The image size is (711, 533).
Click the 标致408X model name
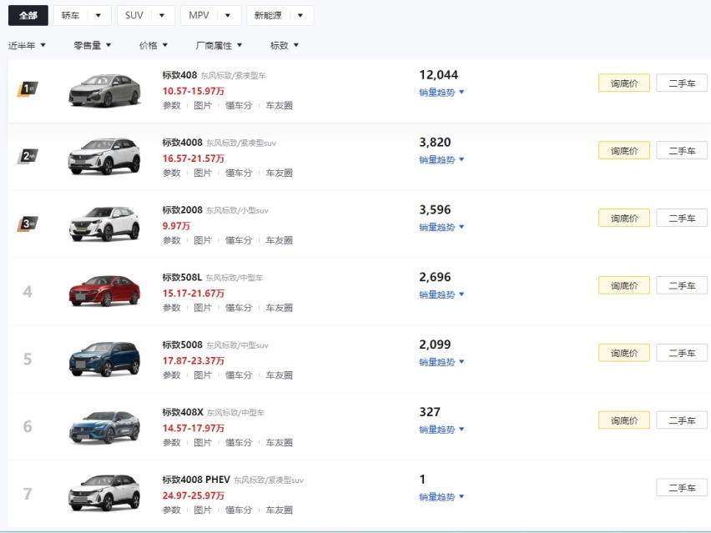pyautogui.click(x=183, y=412)
